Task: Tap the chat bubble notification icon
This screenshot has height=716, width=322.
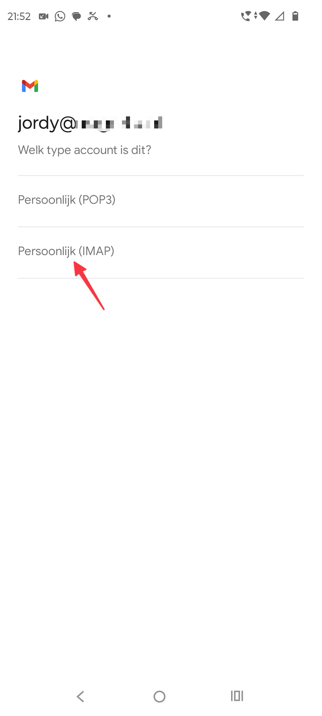Action: point(76,17)
